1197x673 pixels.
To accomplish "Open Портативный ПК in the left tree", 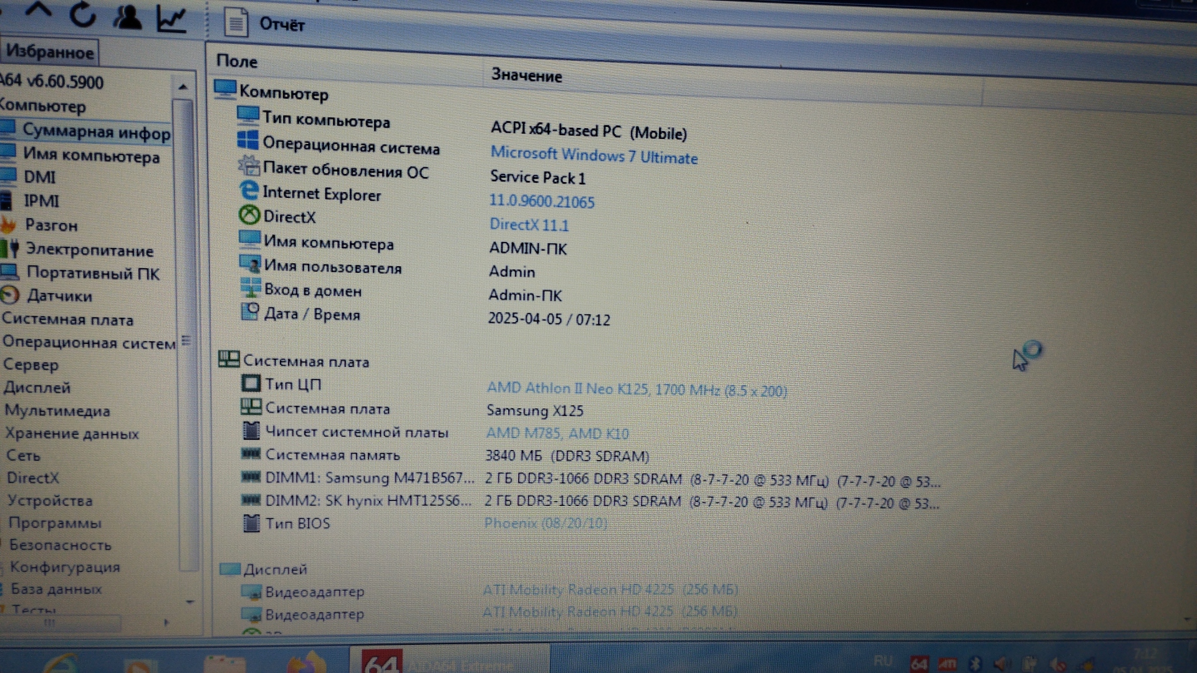I will pyautogui.click(x=93, y=273).
